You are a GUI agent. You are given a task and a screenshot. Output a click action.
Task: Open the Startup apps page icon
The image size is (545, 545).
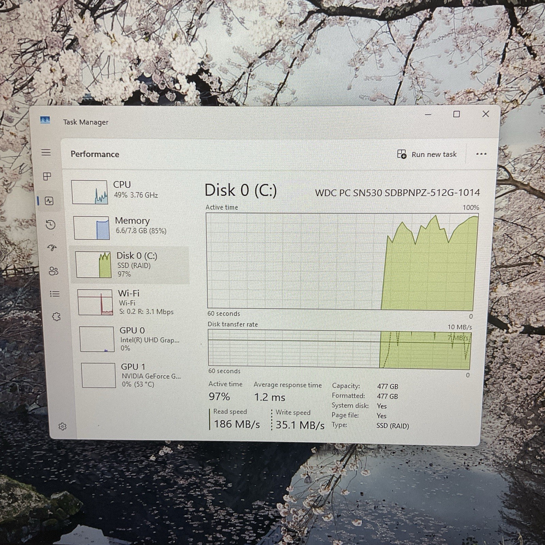tap(52, 247)
